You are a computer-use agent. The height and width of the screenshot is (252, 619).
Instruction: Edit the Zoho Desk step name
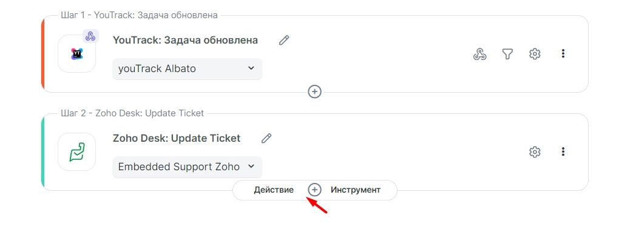(x=266, y=138)
